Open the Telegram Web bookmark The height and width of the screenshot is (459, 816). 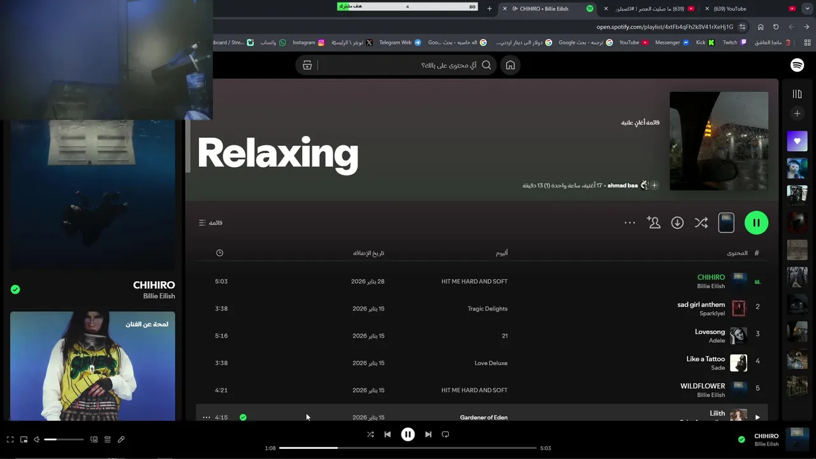pyautogui.click(x=400, y=42)
